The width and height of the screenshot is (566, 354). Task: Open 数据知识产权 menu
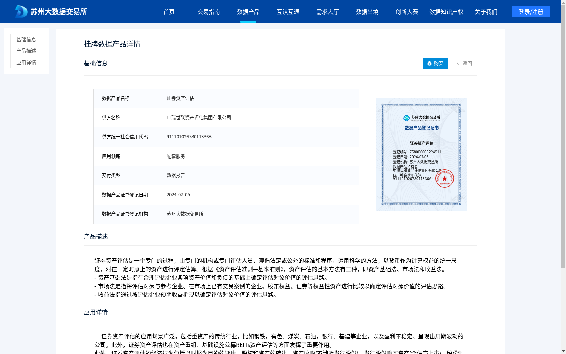(x=446, y=12)
